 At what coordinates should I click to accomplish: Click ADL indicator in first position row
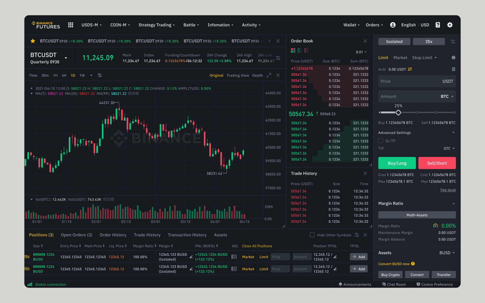coord(234,257)
